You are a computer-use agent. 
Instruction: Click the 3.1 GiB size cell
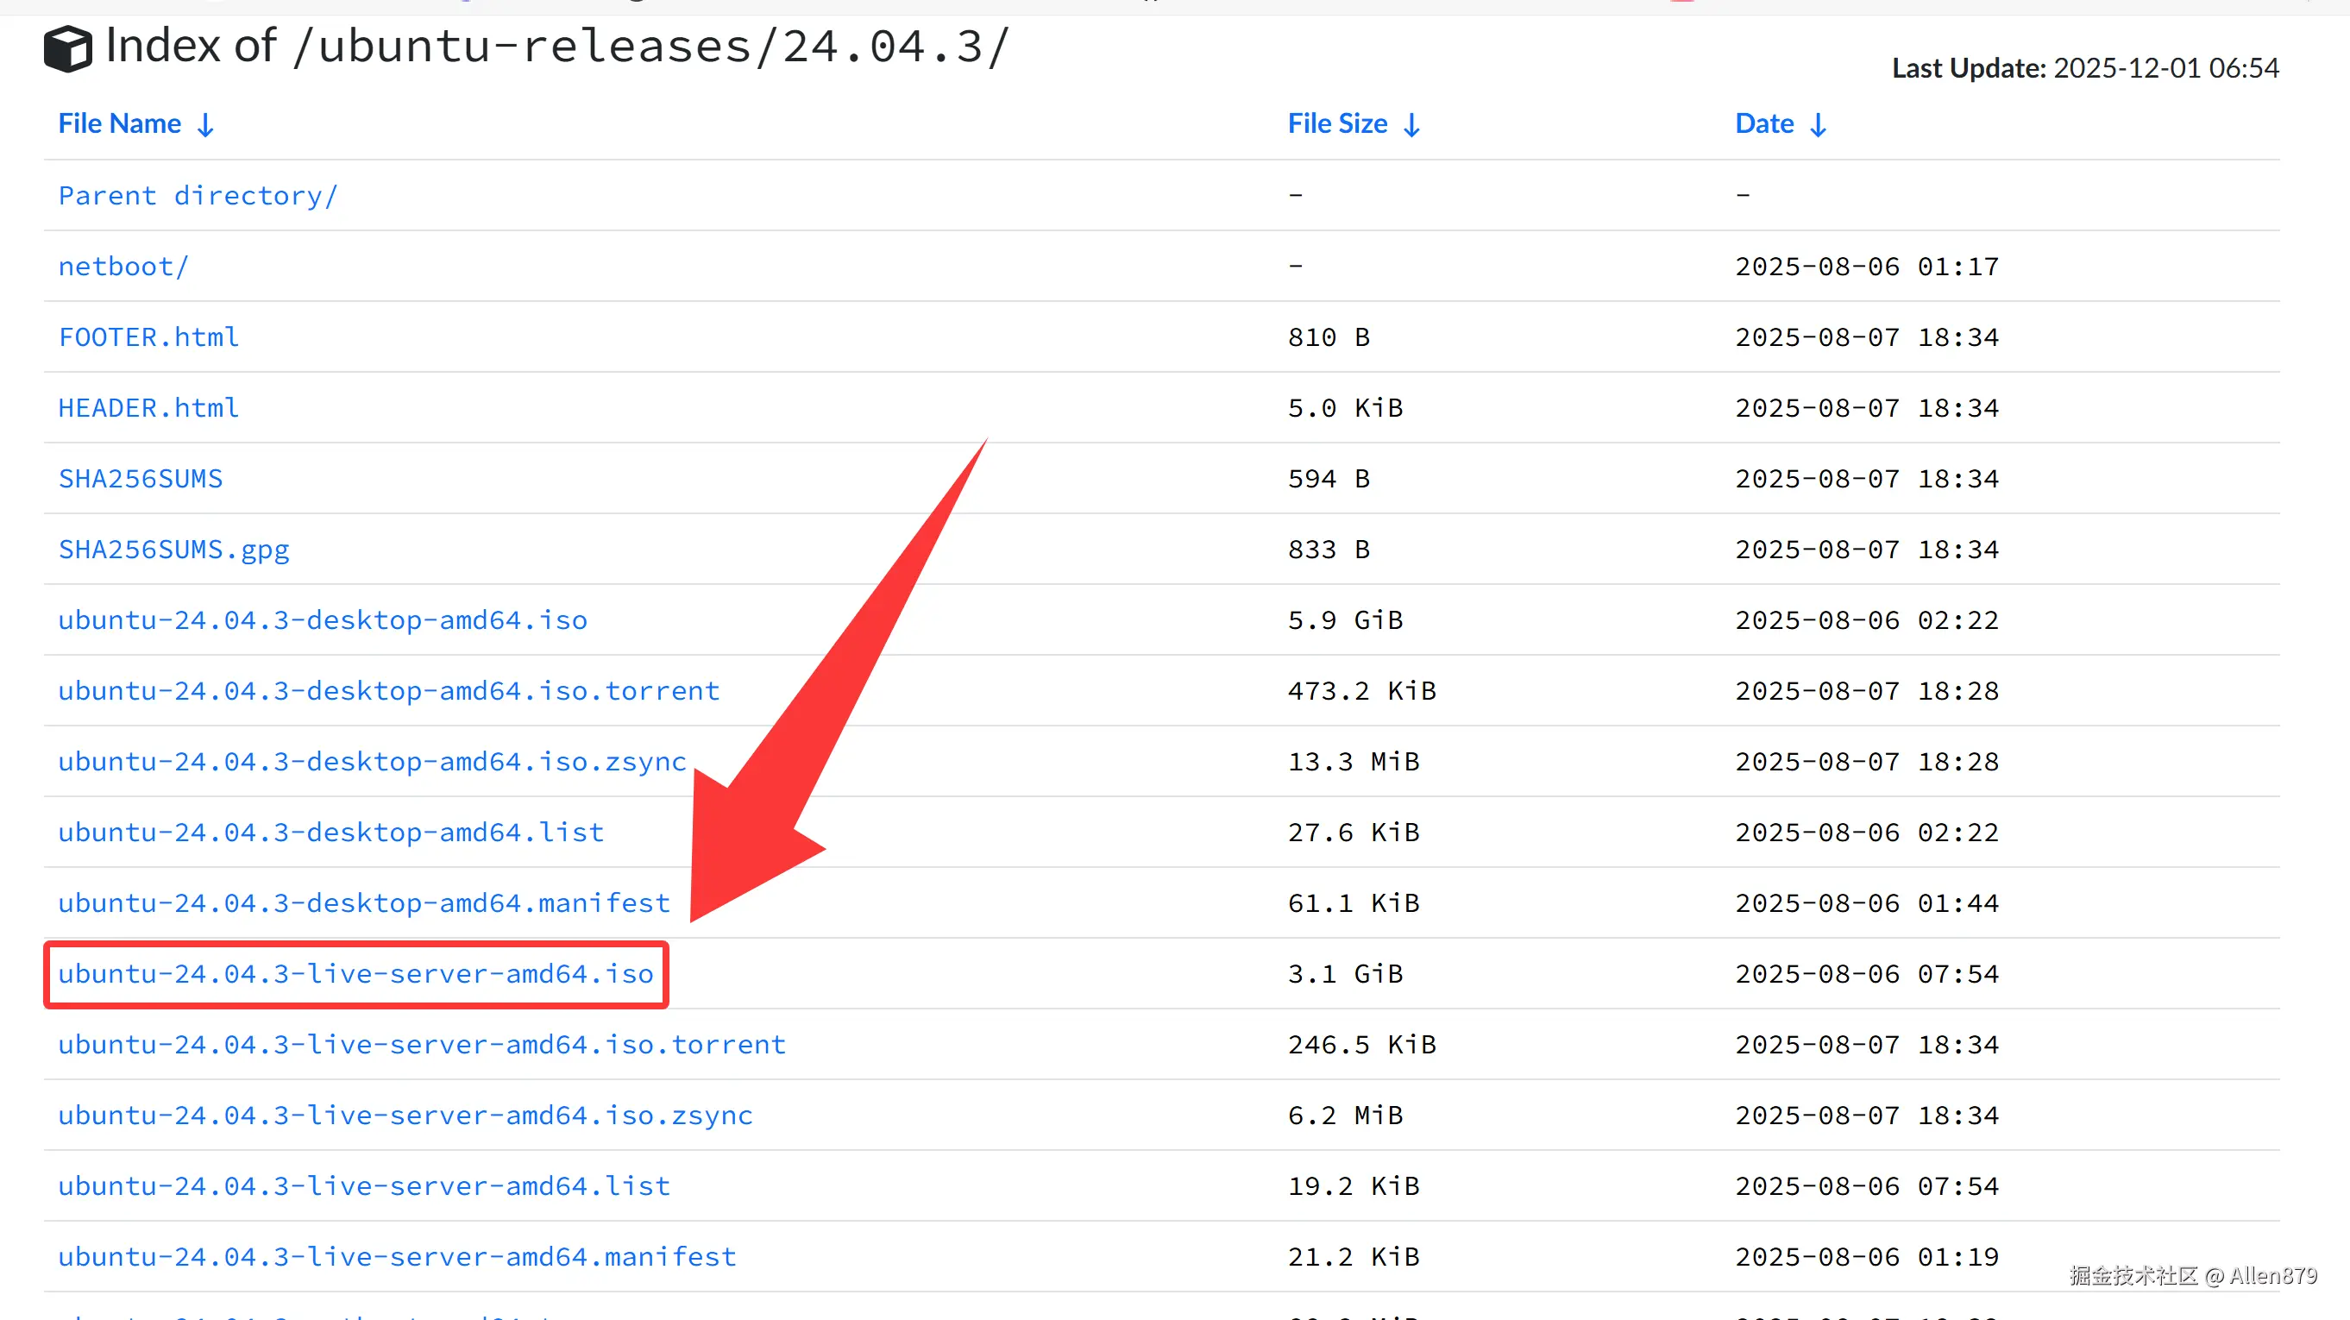point(1346,973)
